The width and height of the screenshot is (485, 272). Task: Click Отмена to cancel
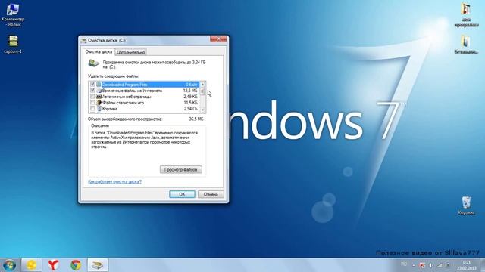pyautogui.click(x=211, y=194)
